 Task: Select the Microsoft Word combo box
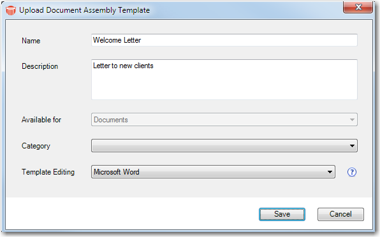[213, 172]
